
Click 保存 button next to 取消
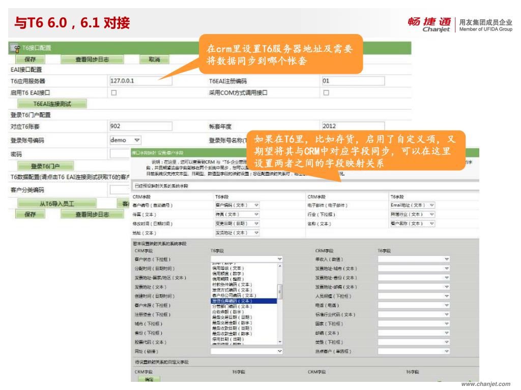point(30,59)
